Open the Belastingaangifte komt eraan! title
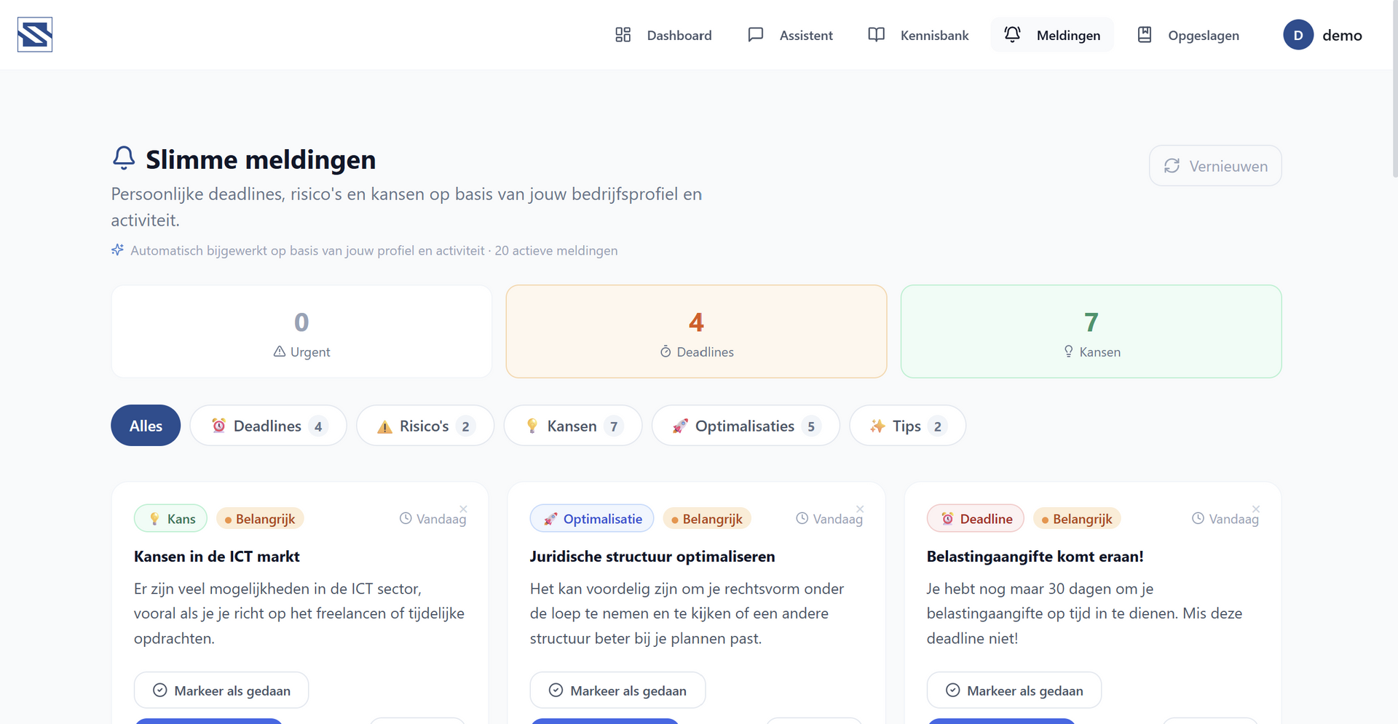Viewport: 1398px width, 724px height. point(1035,557)
